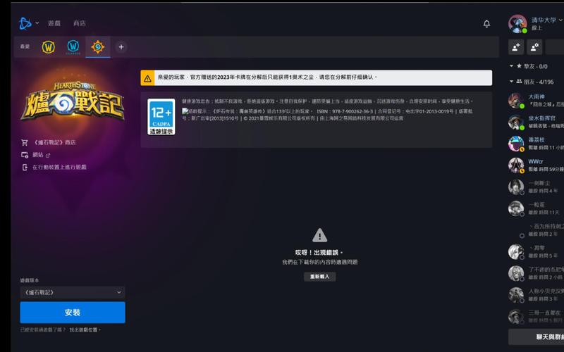The width and height of the screenshot is (564, 352).
Task: Select the World of Warcraft icon in favorites bar
Action: click(48, 46)
